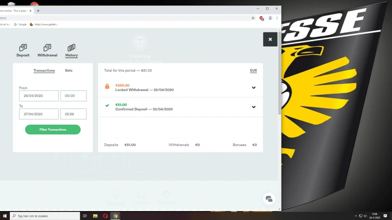Open a new browser tab
The width and height of the screenshot is (392, 220).
point(38,11)
